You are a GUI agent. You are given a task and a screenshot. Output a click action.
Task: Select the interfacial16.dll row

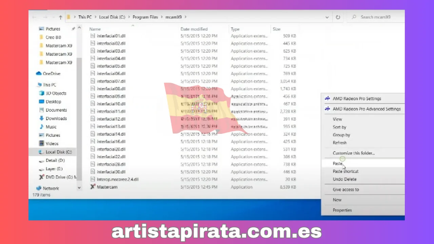(193, 142)
